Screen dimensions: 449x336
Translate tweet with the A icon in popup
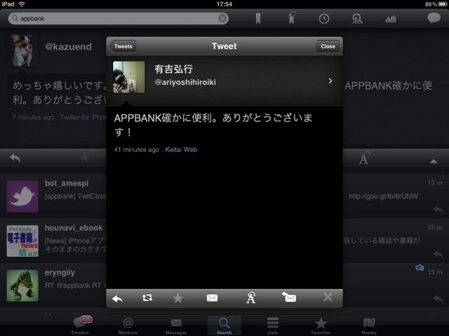coord(250,297)
